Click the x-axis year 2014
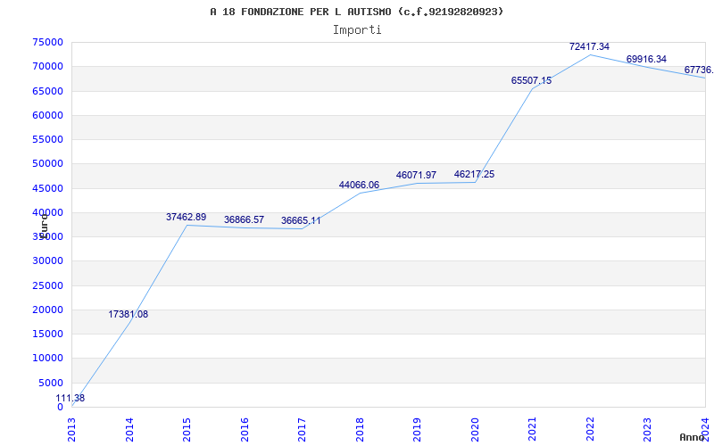Image resolution: width=714 pixels, height=446 pixels. (129, 430)
